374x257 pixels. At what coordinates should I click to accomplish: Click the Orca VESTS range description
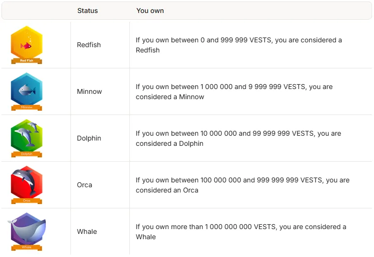coord(243,185)
